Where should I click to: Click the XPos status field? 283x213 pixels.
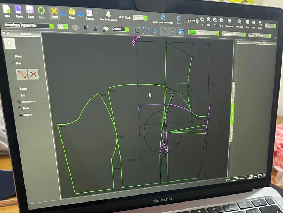tap(235, 179)
